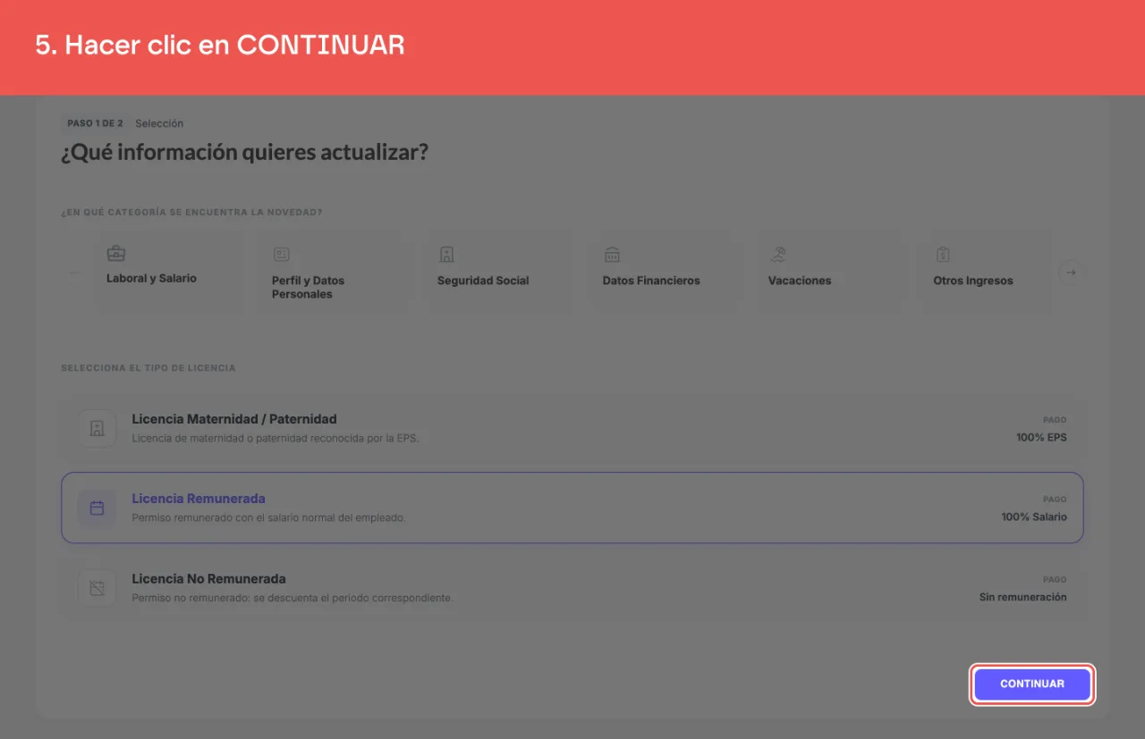Click the icon beside Licencia Maternidad / Paternidad

click(97, 428)
